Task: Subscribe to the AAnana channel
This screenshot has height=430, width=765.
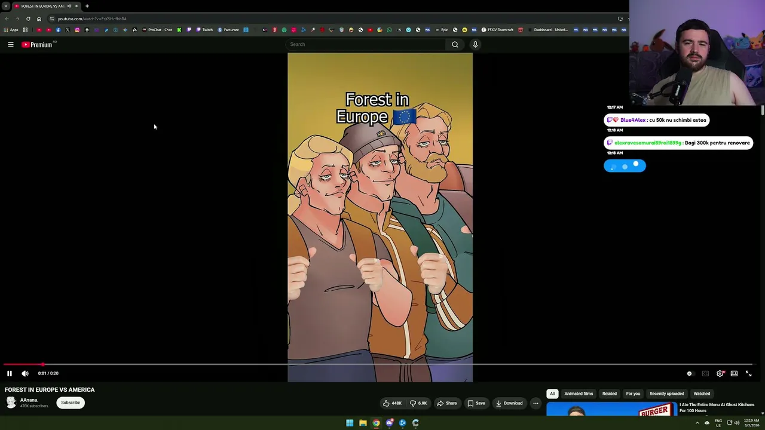Action: 71,403
